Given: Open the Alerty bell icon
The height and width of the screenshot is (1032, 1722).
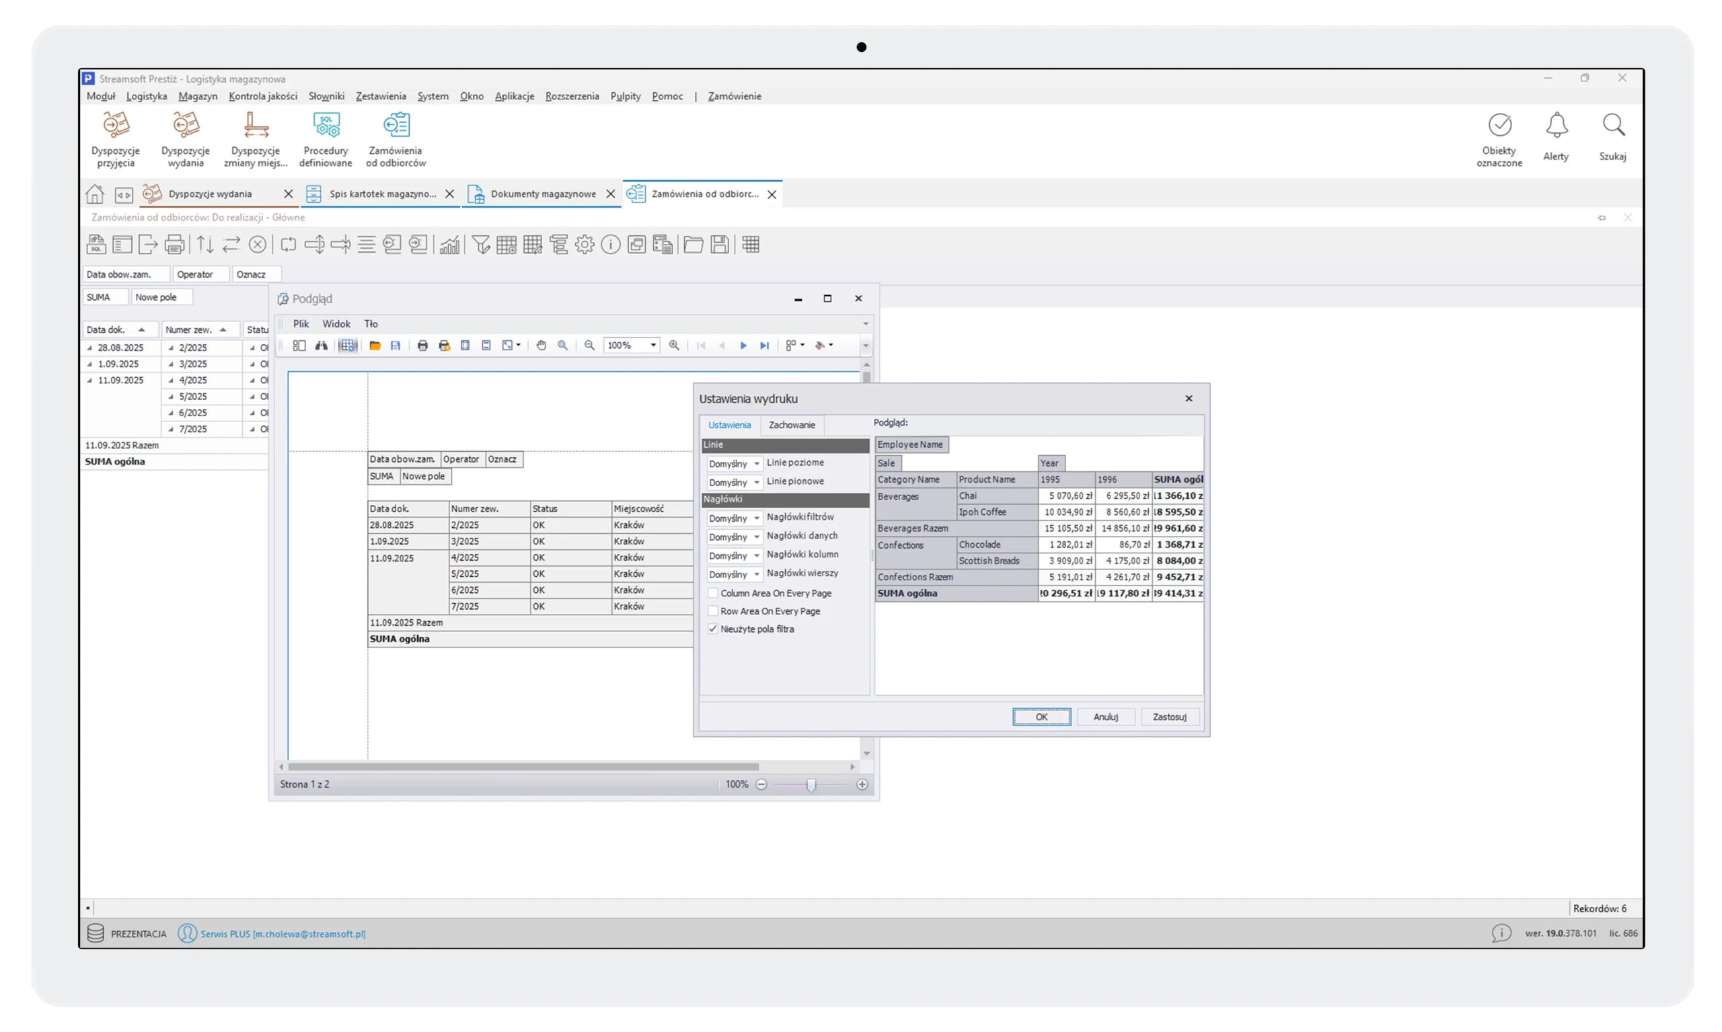Looking at the screenshot, I should tap(1556, 137).
